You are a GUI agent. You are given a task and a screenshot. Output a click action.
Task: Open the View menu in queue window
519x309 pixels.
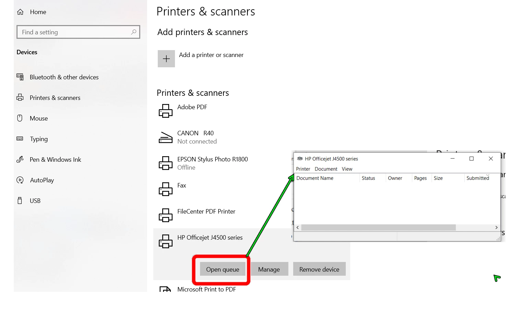pos(347,169)
